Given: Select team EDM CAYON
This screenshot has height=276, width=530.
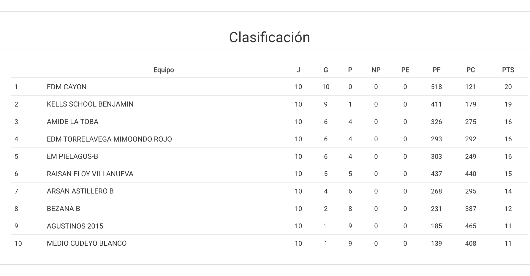Looking at the screenshot, I should (67, 87).
